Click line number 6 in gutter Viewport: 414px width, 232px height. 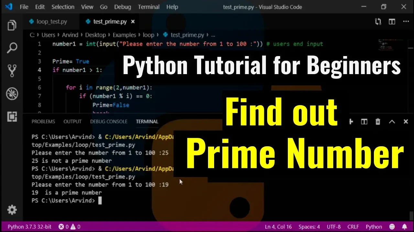click(x=39, y=87)
